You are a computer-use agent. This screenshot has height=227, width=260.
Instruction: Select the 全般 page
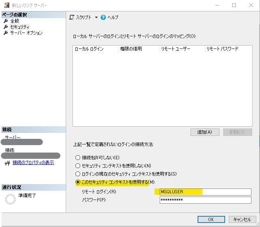(x=14, y=21)
